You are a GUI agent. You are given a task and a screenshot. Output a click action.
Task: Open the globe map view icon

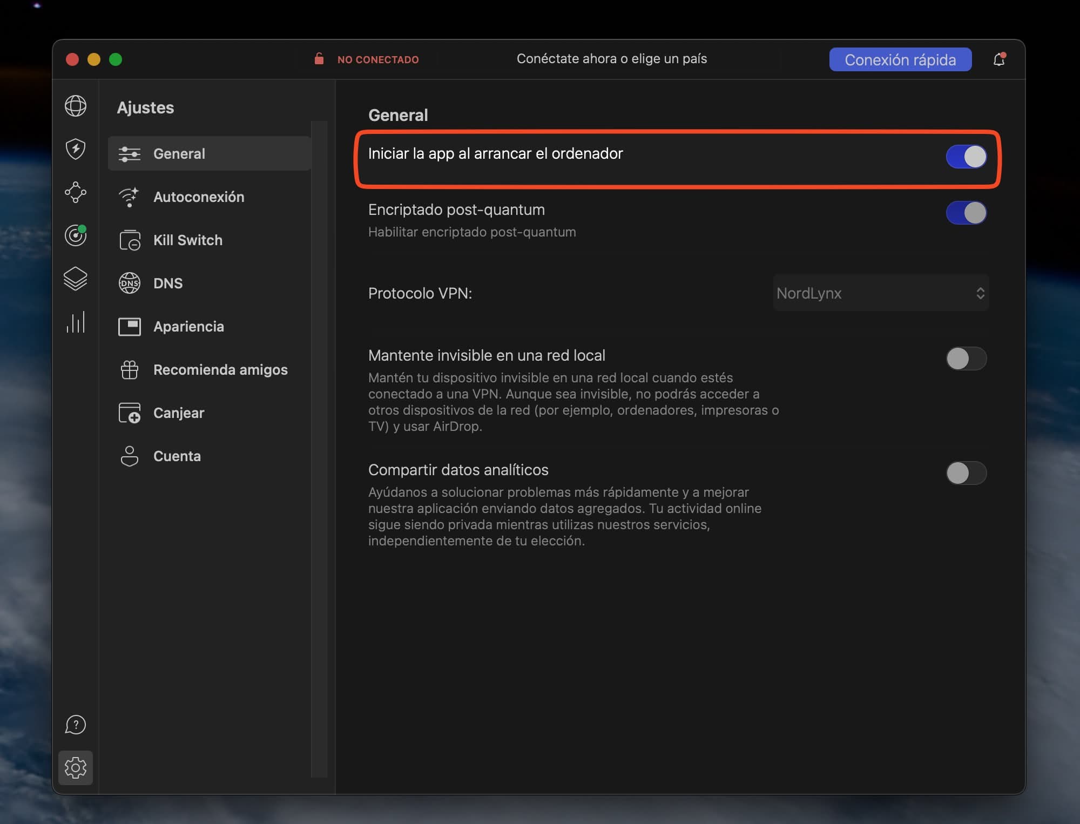[76, 106]
